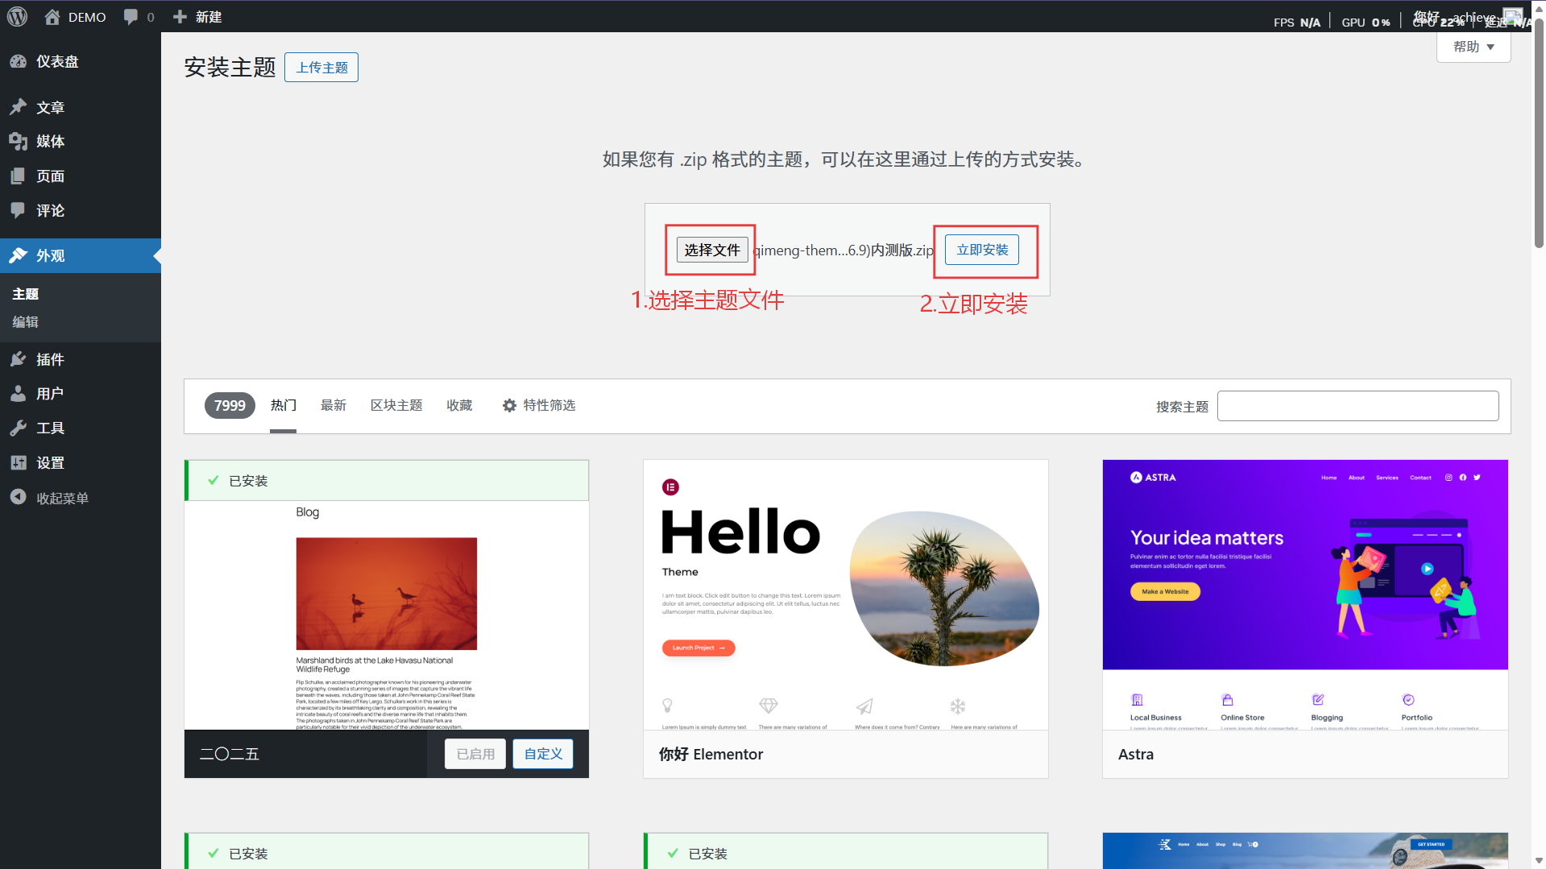Open the Media (媒体) library
The height and width of the screenshot is (869, 1546).
coord(50,141)
